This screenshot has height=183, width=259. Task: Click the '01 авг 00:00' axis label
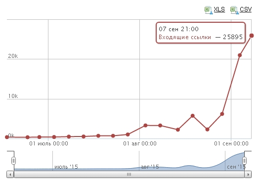point(140,143)
